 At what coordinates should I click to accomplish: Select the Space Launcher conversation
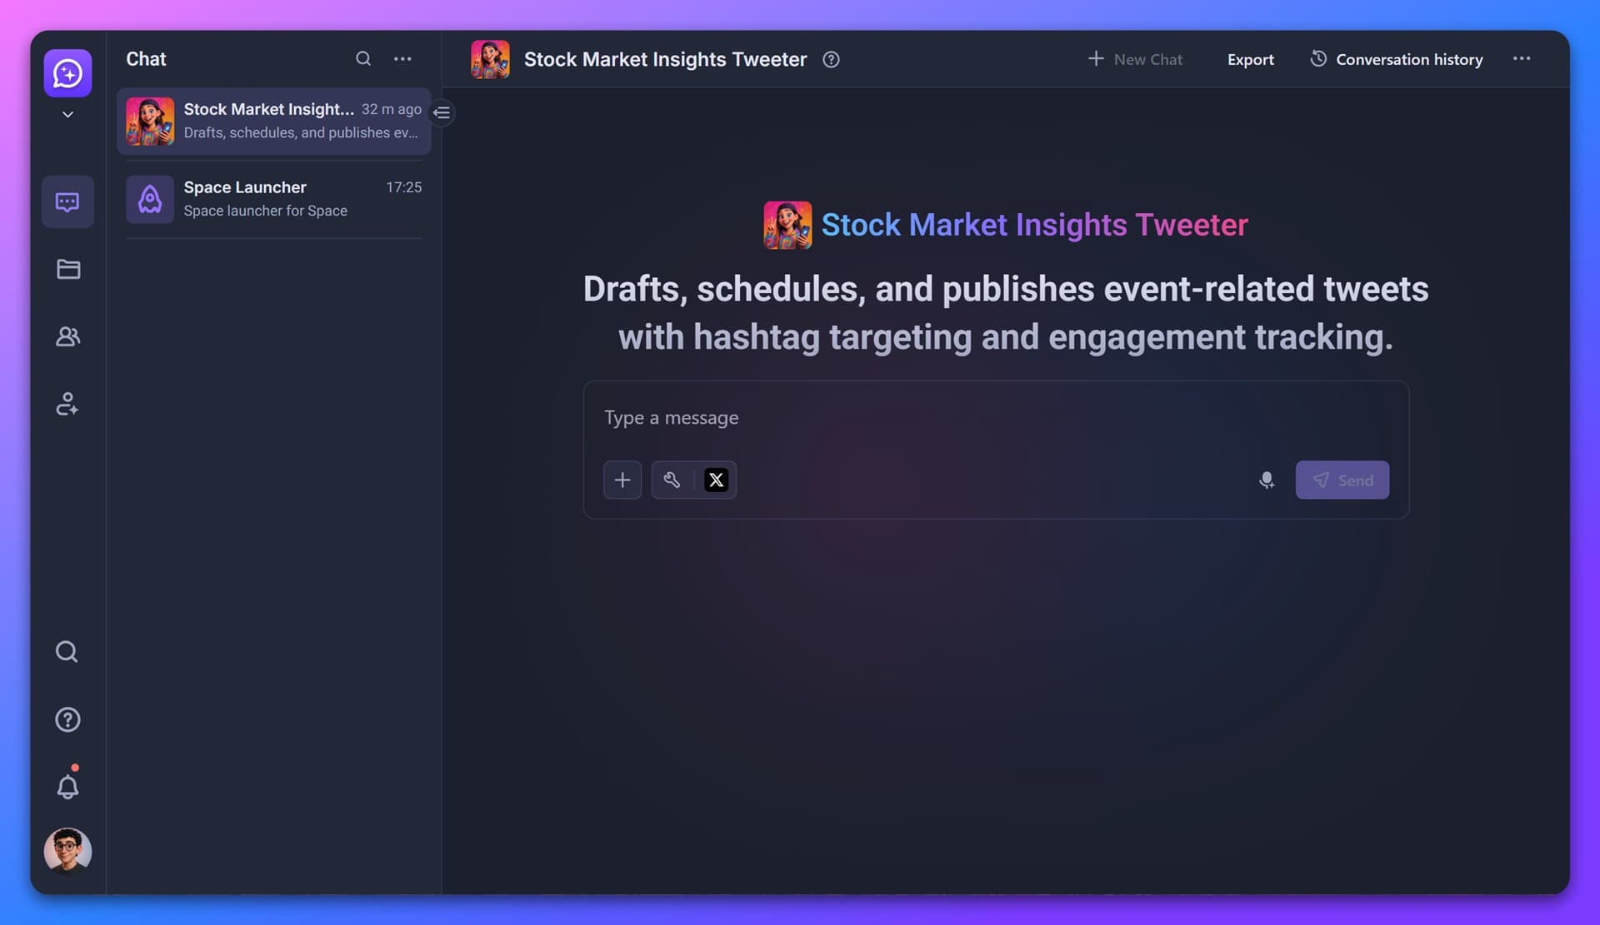[273, 199]
